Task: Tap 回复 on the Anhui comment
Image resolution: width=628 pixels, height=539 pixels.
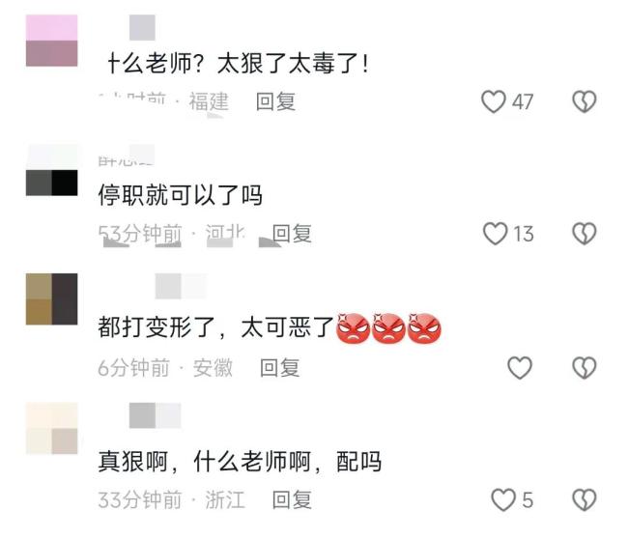Action: coord(279,368)
